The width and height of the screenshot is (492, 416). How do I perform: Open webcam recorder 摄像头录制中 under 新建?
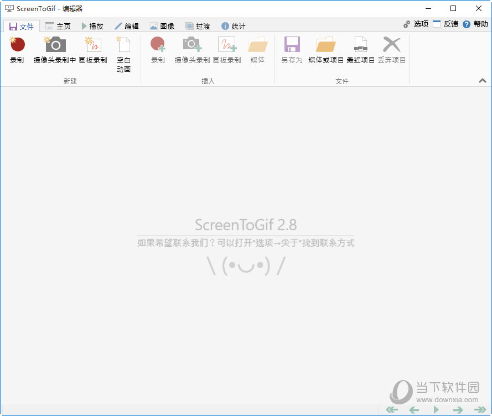tap(55, 50)
